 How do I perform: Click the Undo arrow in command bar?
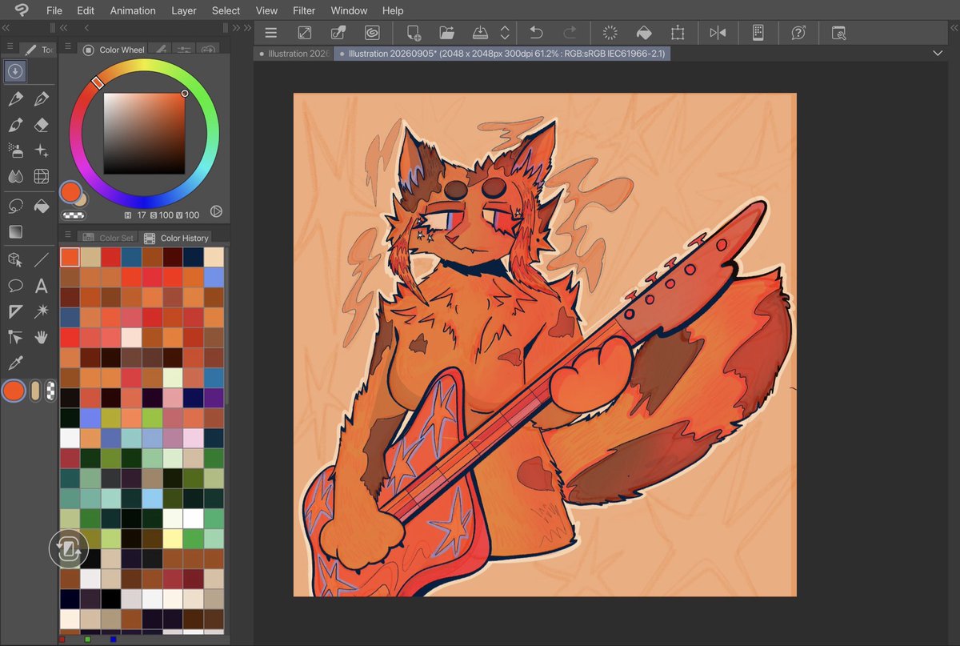coord(536,33)
